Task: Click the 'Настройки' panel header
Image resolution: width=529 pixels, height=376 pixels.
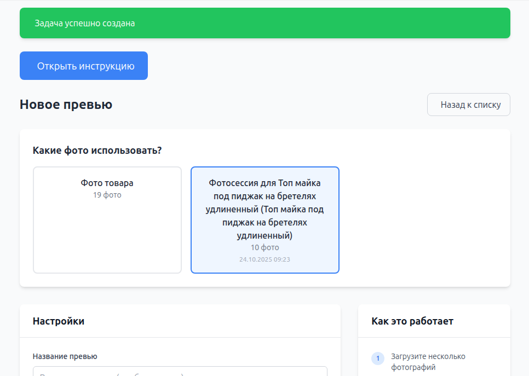Action: click(59, 321)
